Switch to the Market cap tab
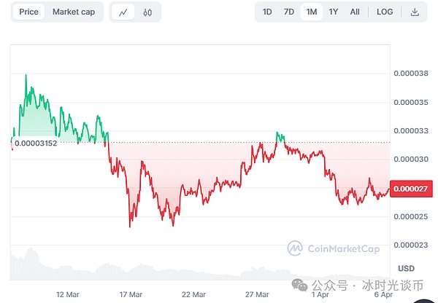Screen dimensions: 438x303 pos(74,12)
